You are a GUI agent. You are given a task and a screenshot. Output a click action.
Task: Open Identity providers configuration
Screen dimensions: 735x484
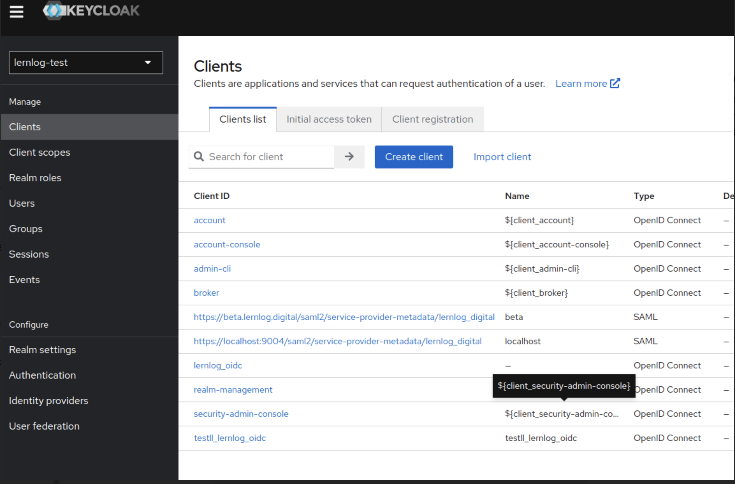pyautogui.click(x=48, y=401)
